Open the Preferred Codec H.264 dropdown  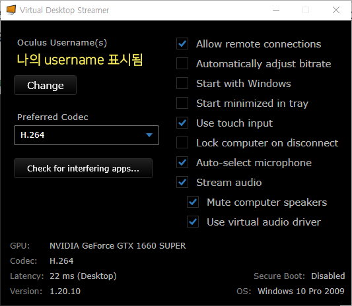(x=87, y=135)
